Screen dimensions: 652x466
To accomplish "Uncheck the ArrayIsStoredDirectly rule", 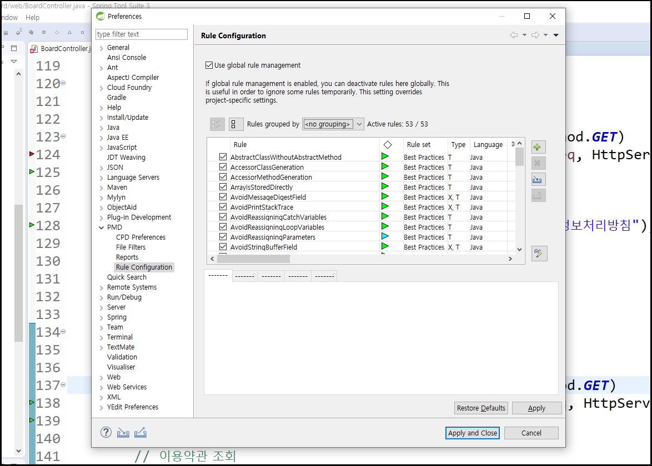I will click(223, 187).
